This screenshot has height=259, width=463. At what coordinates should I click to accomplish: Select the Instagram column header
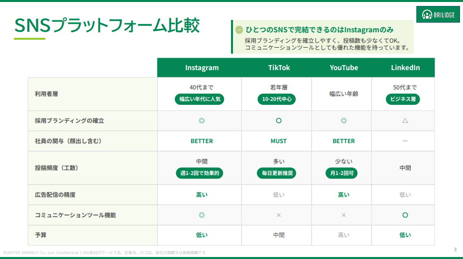point(202,68)
